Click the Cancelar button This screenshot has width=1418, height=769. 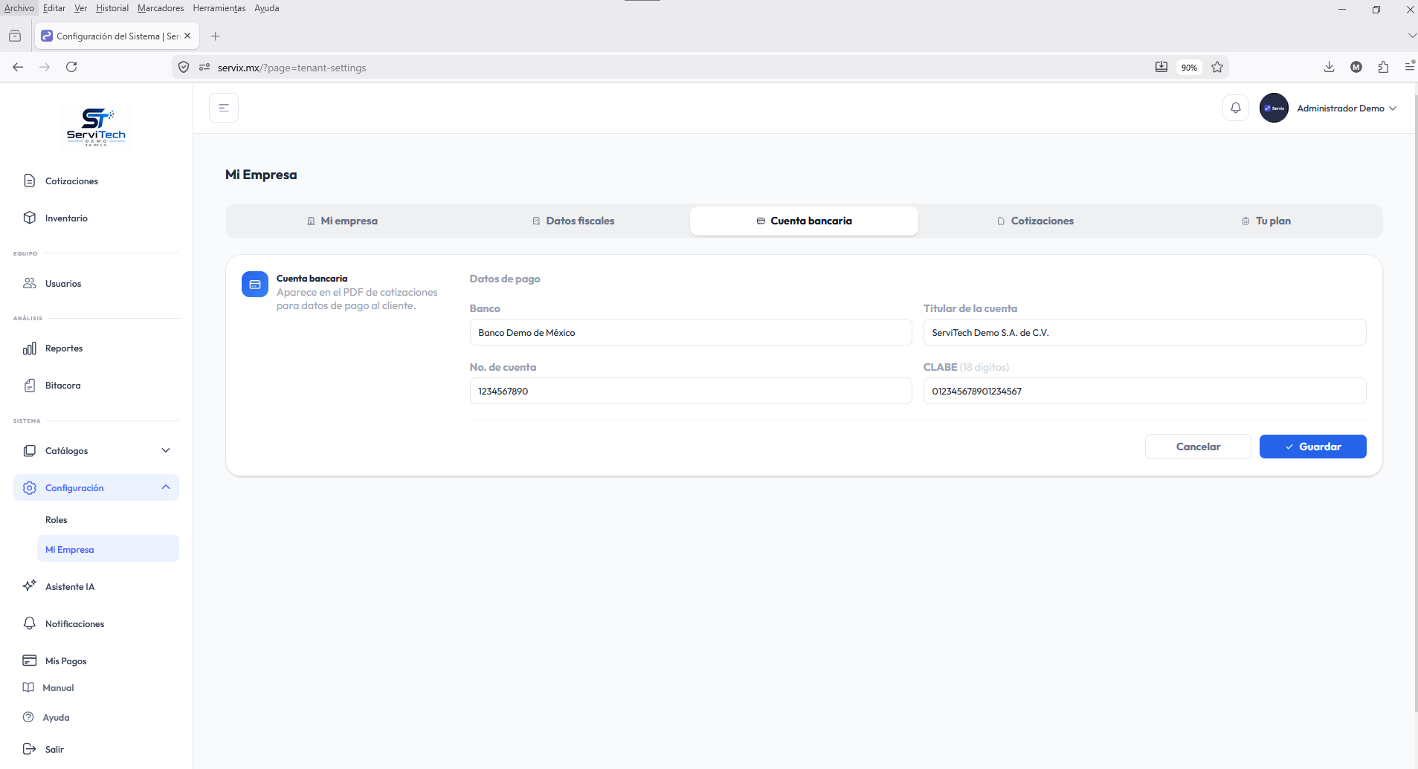coord(1198,447)
